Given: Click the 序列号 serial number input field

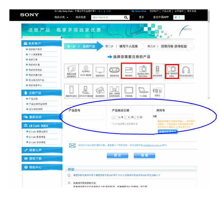Looking at the screenshot, I should [175, 116].
